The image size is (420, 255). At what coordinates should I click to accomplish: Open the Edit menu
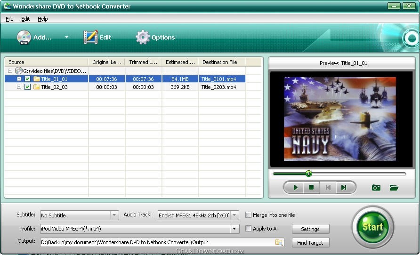pyautogui.click(x=25, y=19)
